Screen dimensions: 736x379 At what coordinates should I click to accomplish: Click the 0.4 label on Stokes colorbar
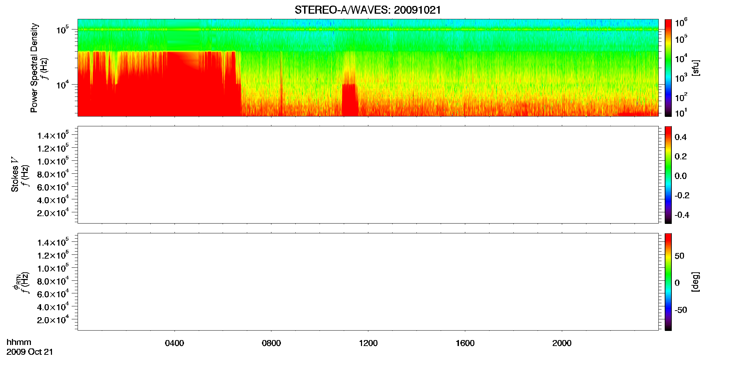click(681, 137)
